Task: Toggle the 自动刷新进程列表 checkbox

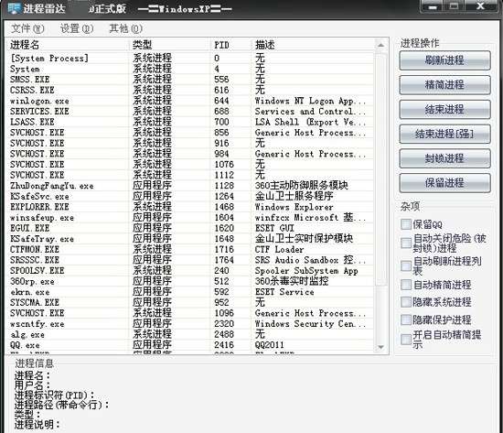Action: click(406, 266)
